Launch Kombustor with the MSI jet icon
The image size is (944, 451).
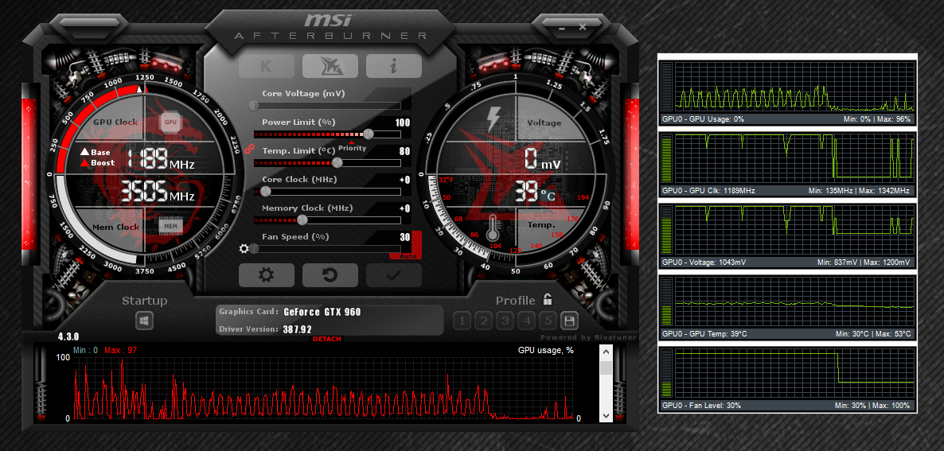[x=330, y=66]
